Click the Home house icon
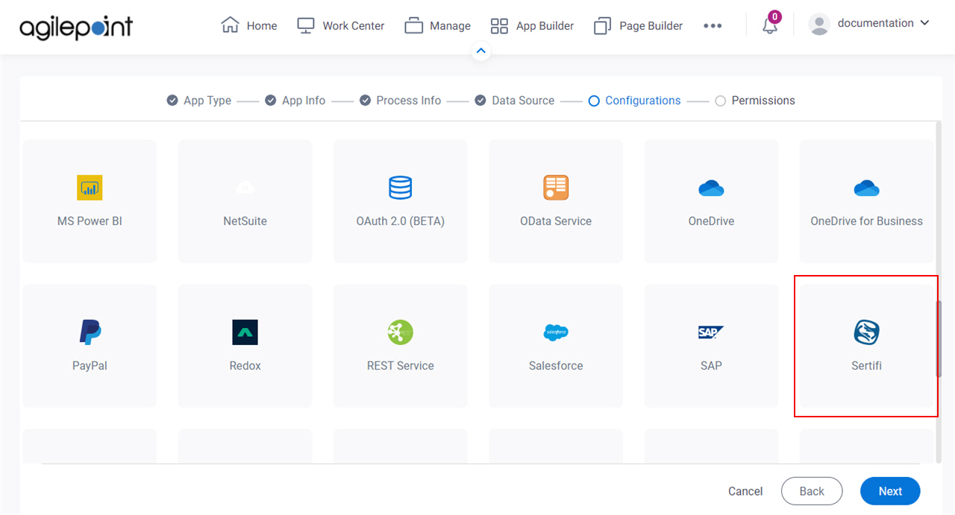 tap(230, 25)
